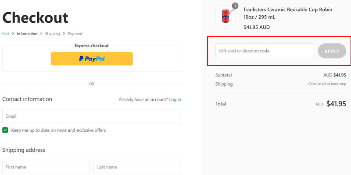The height and width of the screenshot is (175, 351).
Task: Focus the Email input field
Action: click(x=92, y=116)
